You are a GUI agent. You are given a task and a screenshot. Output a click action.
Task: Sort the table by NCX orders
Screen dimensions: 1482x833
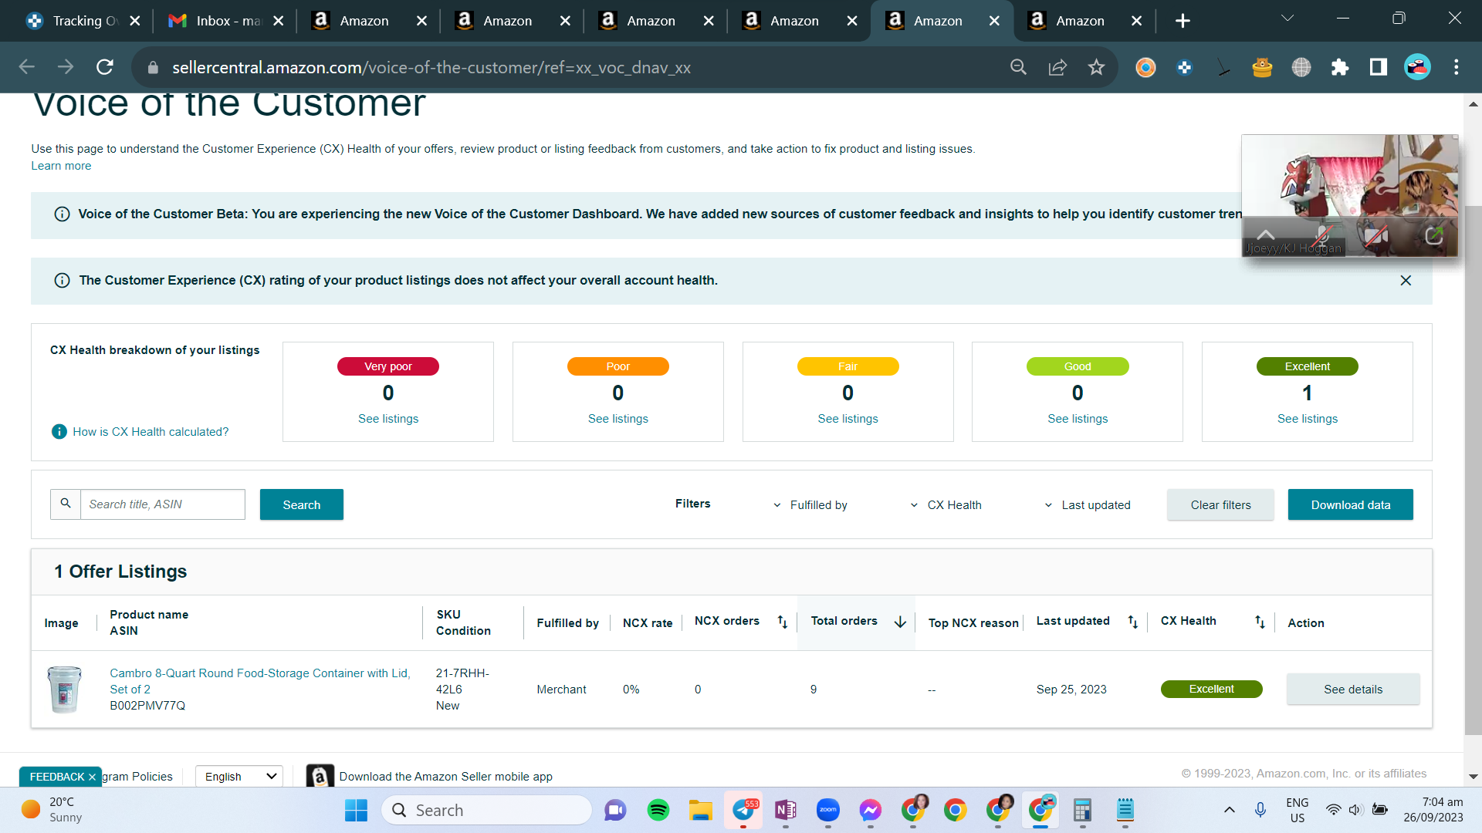(x=782, y=622)
